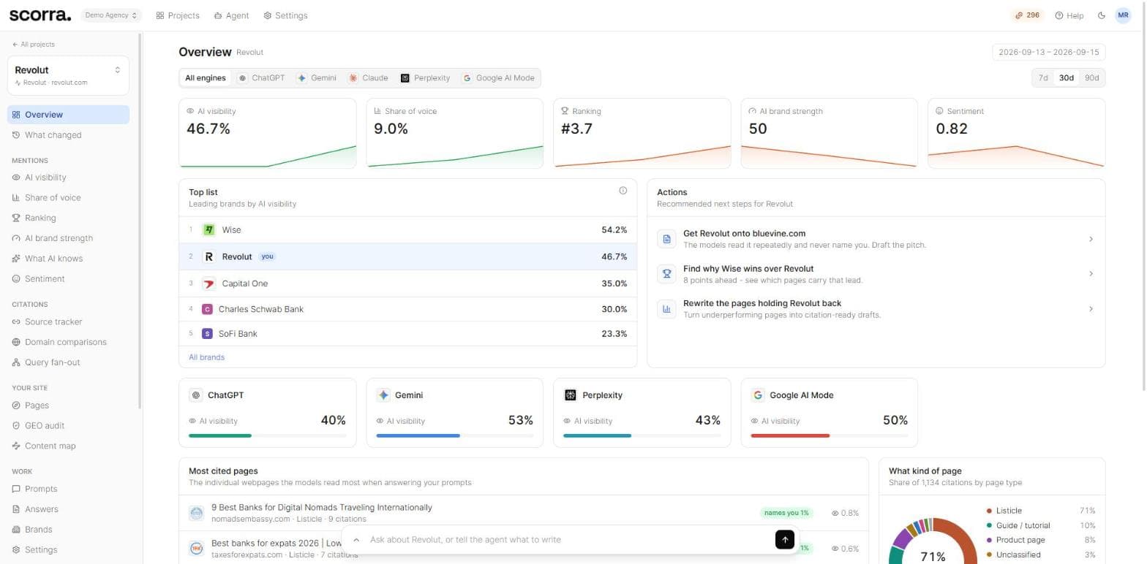Click the ChatGPT visibility progress bar
Image resolution: width=1147 pixels, height=564 pixels.
[267, 436]
